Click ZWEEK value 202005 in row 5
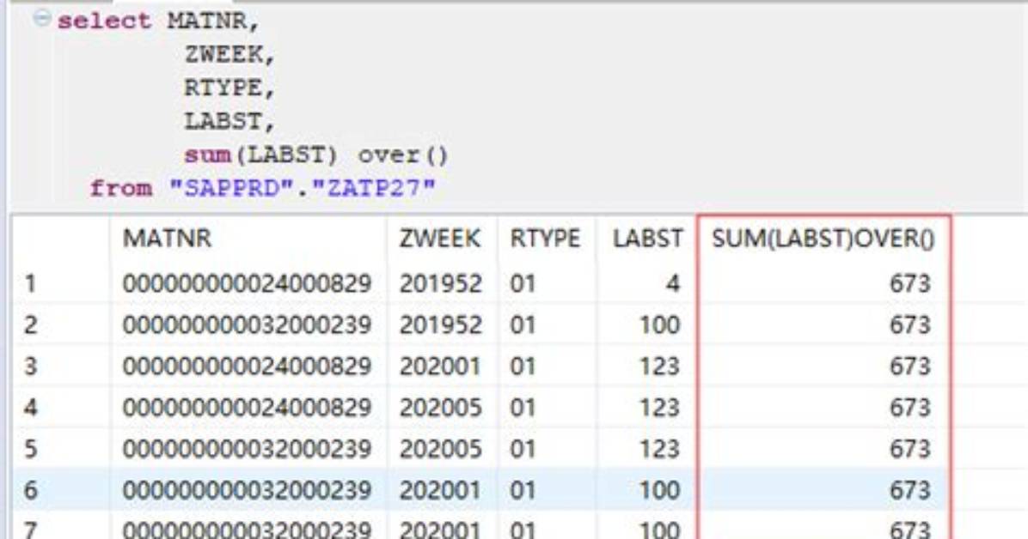The image size is (1028, 539). pyautogui.click(x=441, y=449)
